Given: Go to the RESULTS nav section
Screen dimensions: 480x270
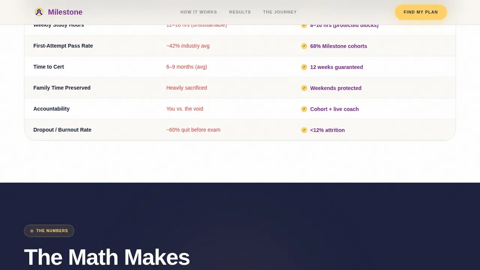Looking at the screenshot, I should pos(240,12).
